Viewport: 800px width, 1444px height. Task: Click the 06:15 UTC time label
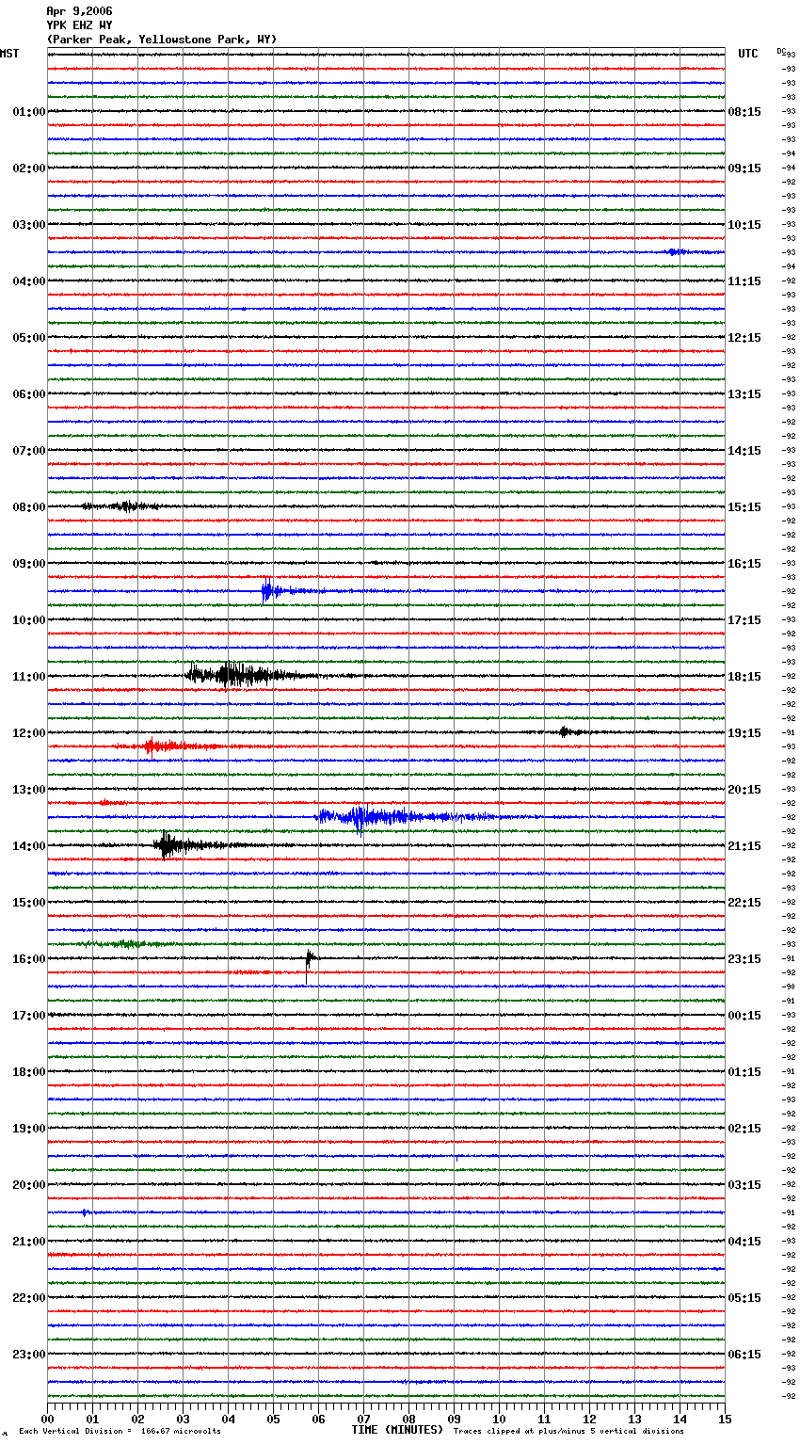point(744,1355)
